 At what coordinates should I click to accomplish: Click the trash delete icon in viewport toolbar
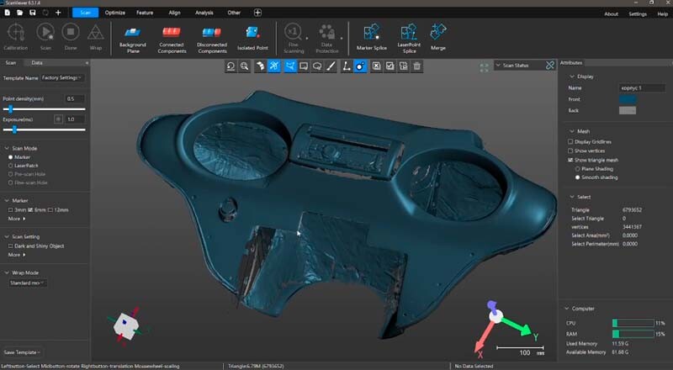pyautogui.click(x=416, y=66)
